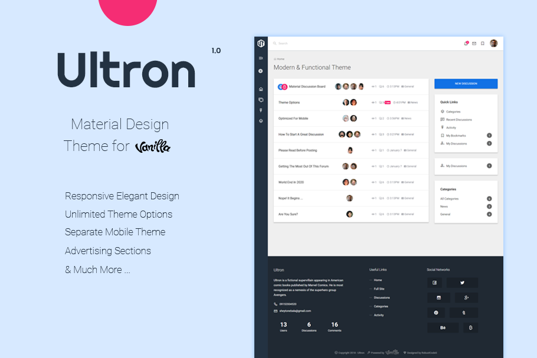Select Recent Discussions in Quick Links
The width and height of the screenshot is (537, 358).
click(x=459, y=120)
